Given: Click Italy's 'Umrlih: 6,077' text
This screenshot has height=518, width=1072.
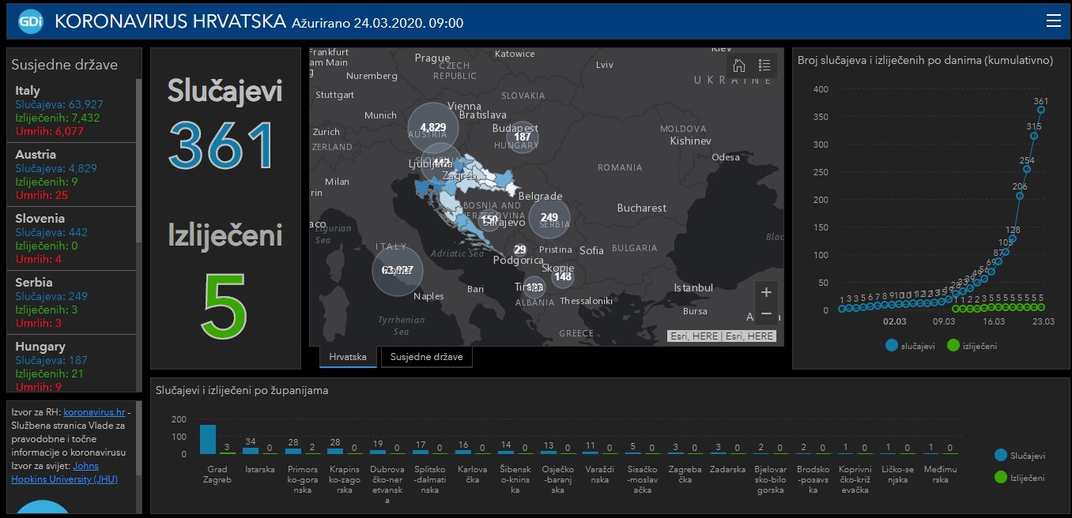Looking at the screenshot, I should (x=49, y=131).
